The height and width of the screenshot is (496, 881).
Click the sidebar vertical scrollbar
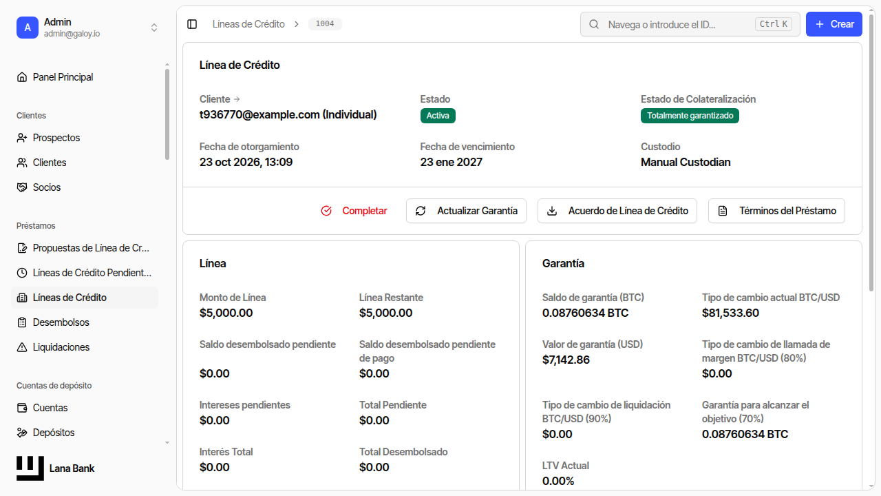[167, 114]
